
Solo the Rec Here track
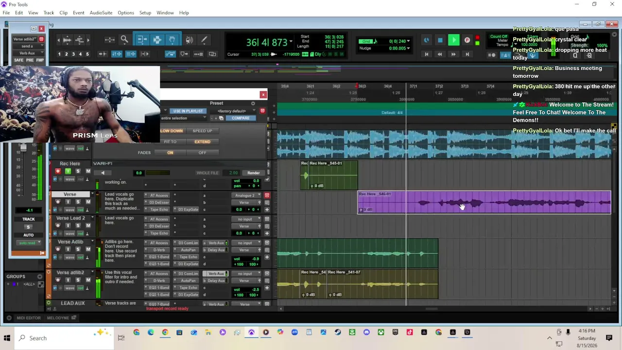[78, 171]
